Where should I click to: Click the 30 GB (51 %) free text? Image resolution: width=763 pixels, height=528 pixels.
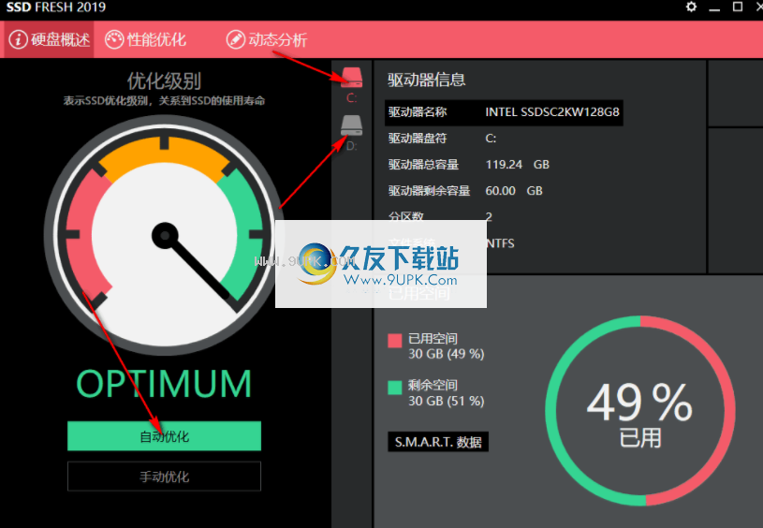point(447,401)
